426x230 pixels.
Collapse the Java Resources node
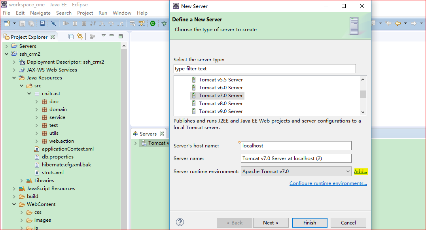click(x=14, y=78)
